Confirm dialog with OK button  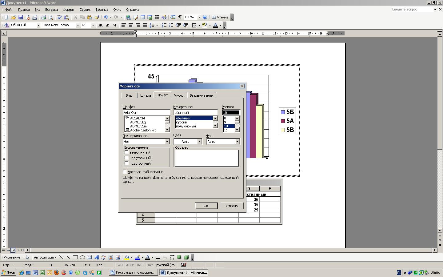[206, 206]
